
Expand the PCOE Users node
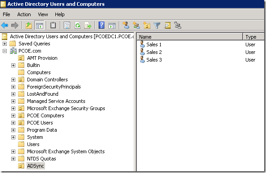point(13,123)
